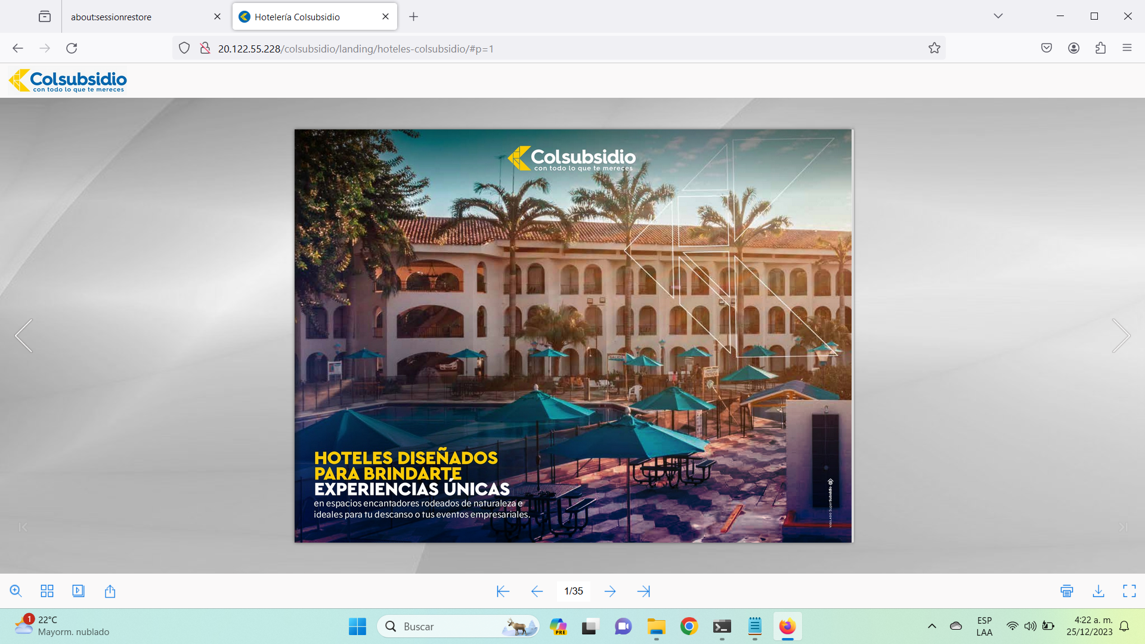Flip forward using right side arrow
The width and height of the screenshot is (1145, 644).
[1121, 336]
